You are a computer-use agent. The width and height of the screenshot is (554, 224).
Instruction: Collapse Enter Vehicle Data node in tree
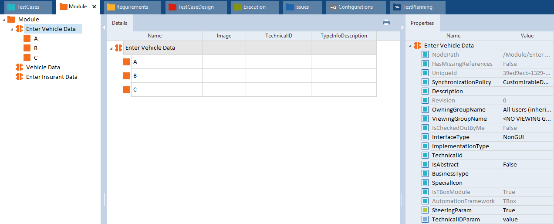(12, 29)
